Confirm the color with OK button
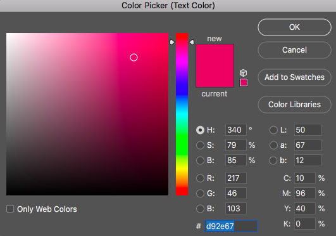The image size is (336, 236). [294, 27]
